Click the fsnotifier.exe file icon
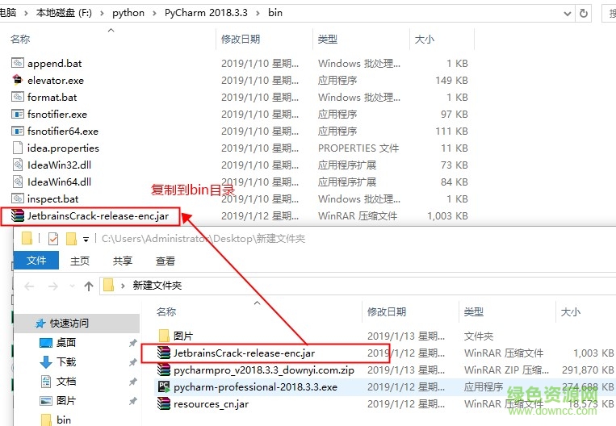Viewport: 616px width, 426px height. pyautogui.click(x=18, y=115)
